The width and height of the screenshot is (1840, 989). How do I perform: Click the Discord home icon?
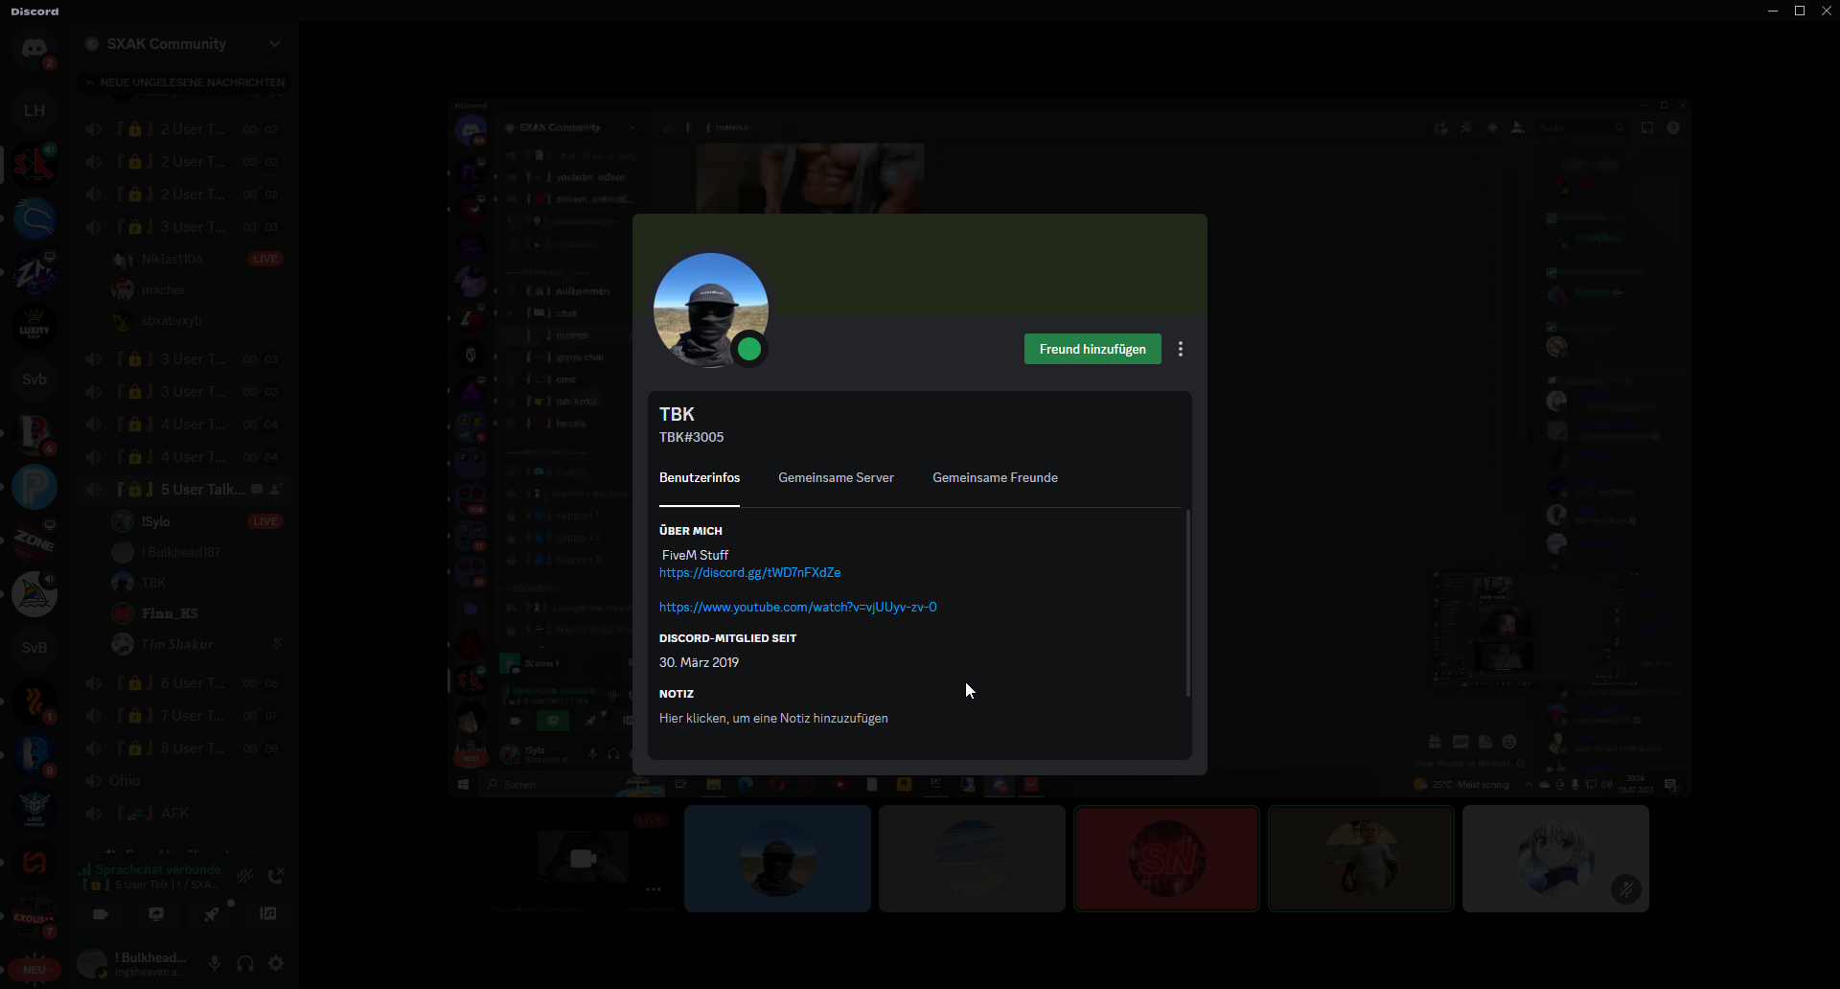34,48
